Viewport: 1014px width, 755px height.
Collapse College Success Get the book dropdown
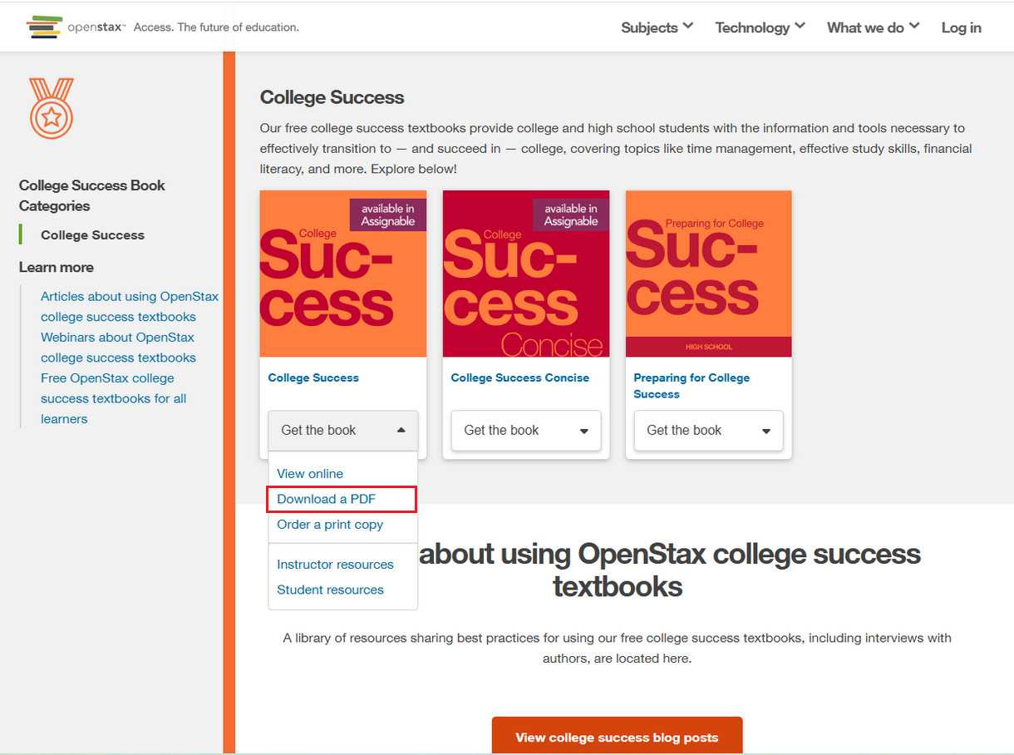point(343,431)
